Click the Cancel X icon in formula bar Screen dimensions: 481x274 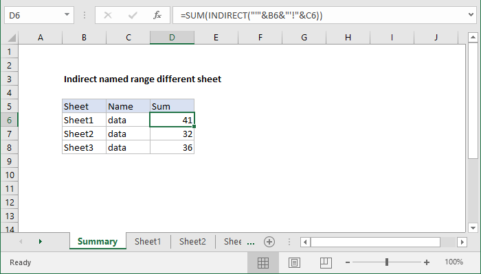pos(107,14)
